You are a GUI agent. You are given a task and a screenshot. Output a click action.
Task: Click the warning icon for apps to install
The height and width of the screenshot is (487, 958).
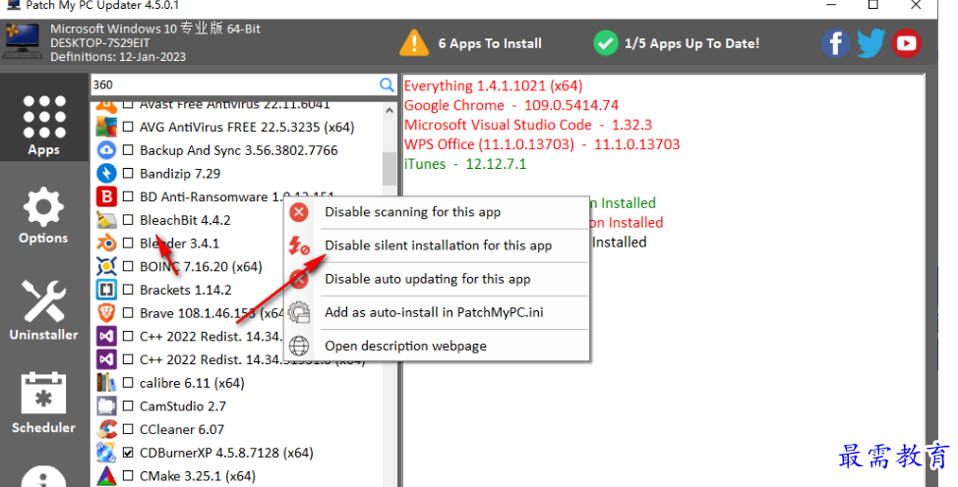pos(414,43)
